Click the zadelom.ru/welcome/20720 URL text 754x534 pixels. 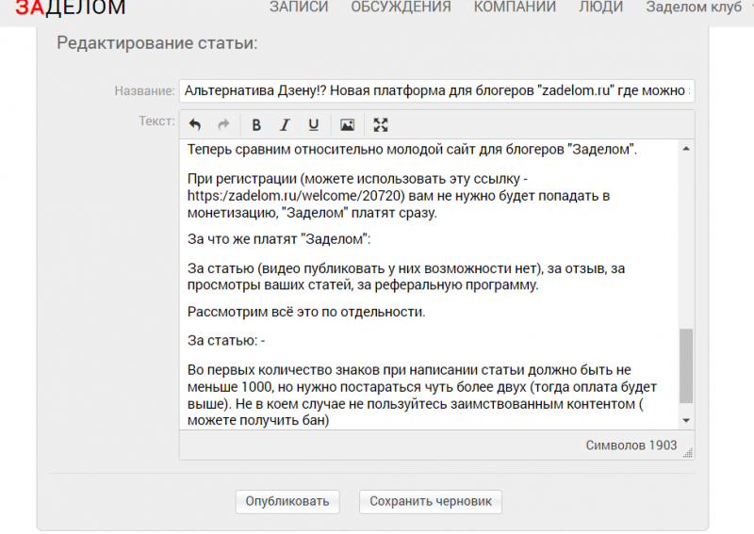coord(296,196)
